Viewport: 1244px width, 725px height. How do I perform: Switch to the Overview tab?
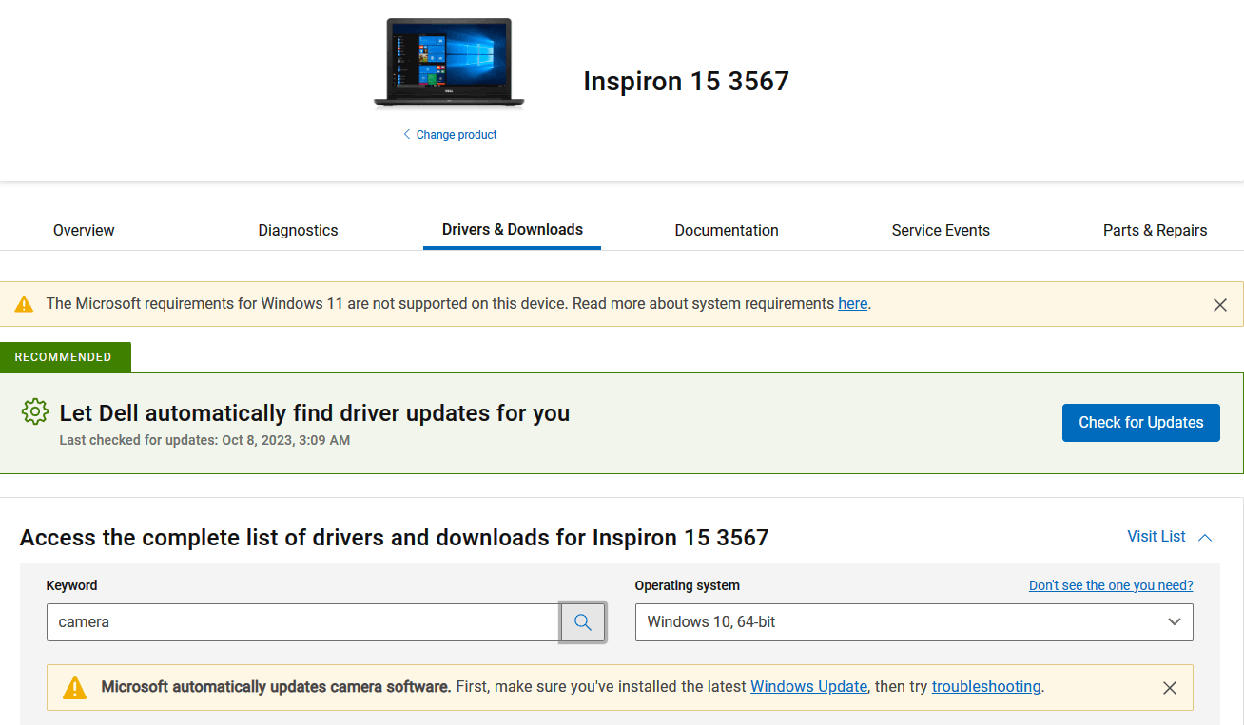(x=84, y=230)
